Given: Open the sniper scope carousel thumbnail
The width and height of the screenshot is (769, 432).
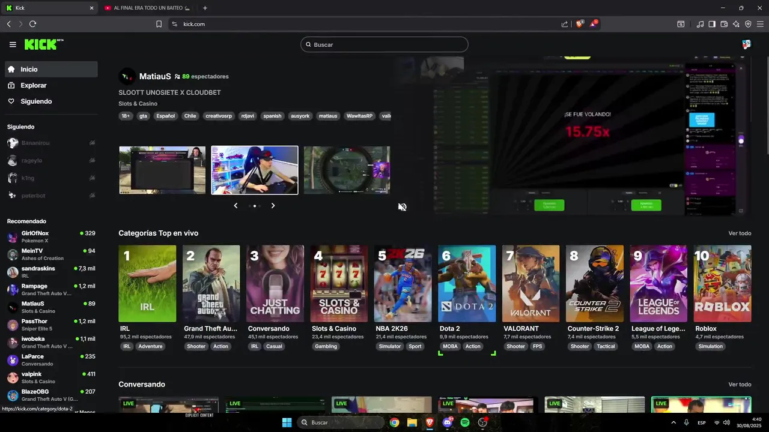Looking at the screenshot, I should 347,170.
